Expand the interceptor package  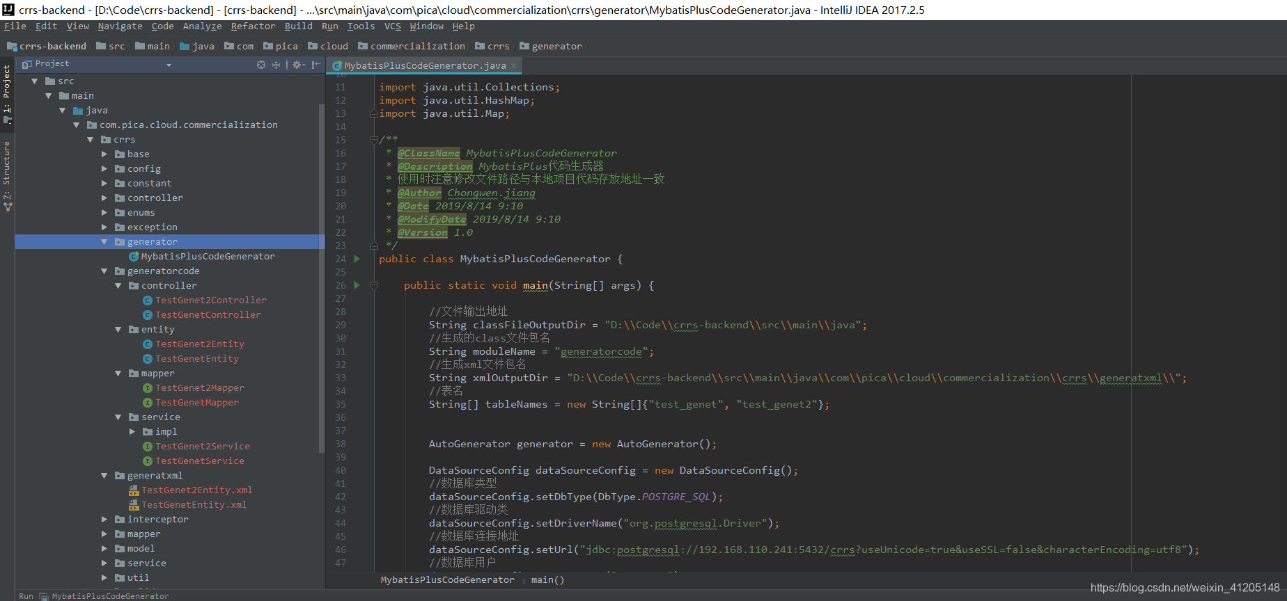click(104, 520)
